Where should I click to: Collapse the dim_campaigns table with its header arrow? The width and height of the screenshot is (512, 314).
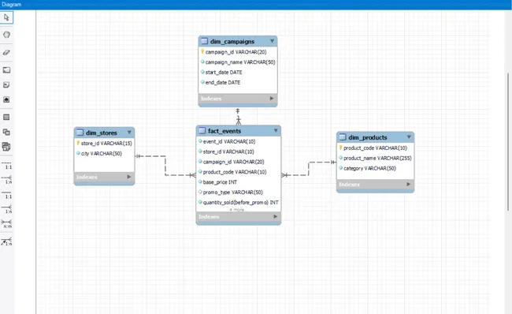(272, 41)
